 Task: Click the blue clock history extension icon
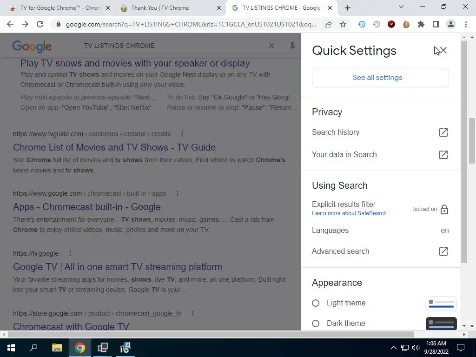pos(362,24)
